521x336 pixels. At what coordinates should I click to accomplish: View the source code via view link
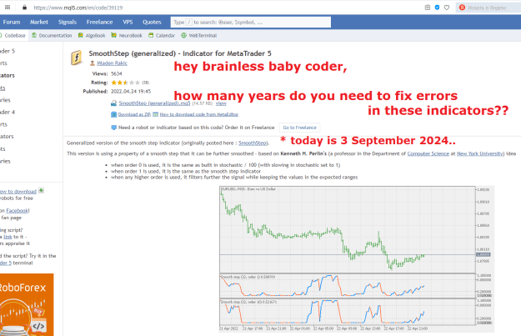221,103
